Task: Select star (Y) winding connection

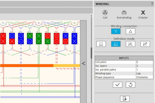Action: click(116, 31)
